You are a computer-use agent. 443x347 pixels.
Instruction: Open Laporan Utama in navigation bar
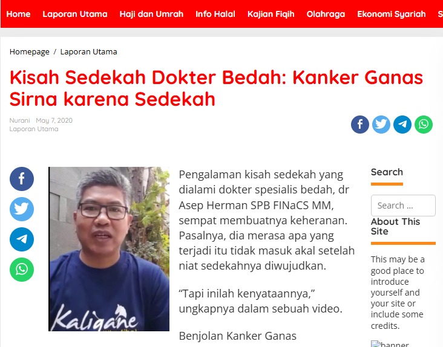pyautogui.click(x=75, y=14)
